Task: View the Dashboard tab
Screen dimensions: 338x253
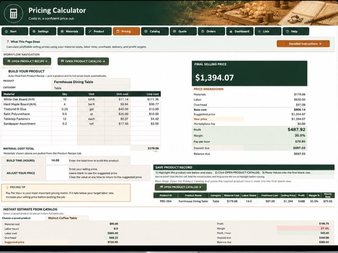Action: (240, 31)
